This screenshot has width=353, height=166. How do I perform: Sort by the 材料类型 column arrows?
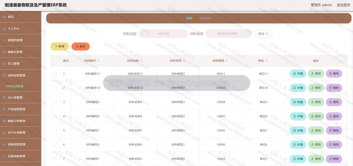point(184,61)
